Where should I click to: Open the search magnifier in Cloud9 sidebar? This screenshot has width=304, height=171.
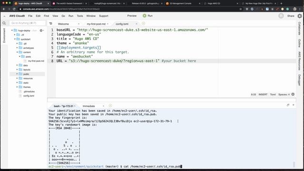click(x=4, y=23)
